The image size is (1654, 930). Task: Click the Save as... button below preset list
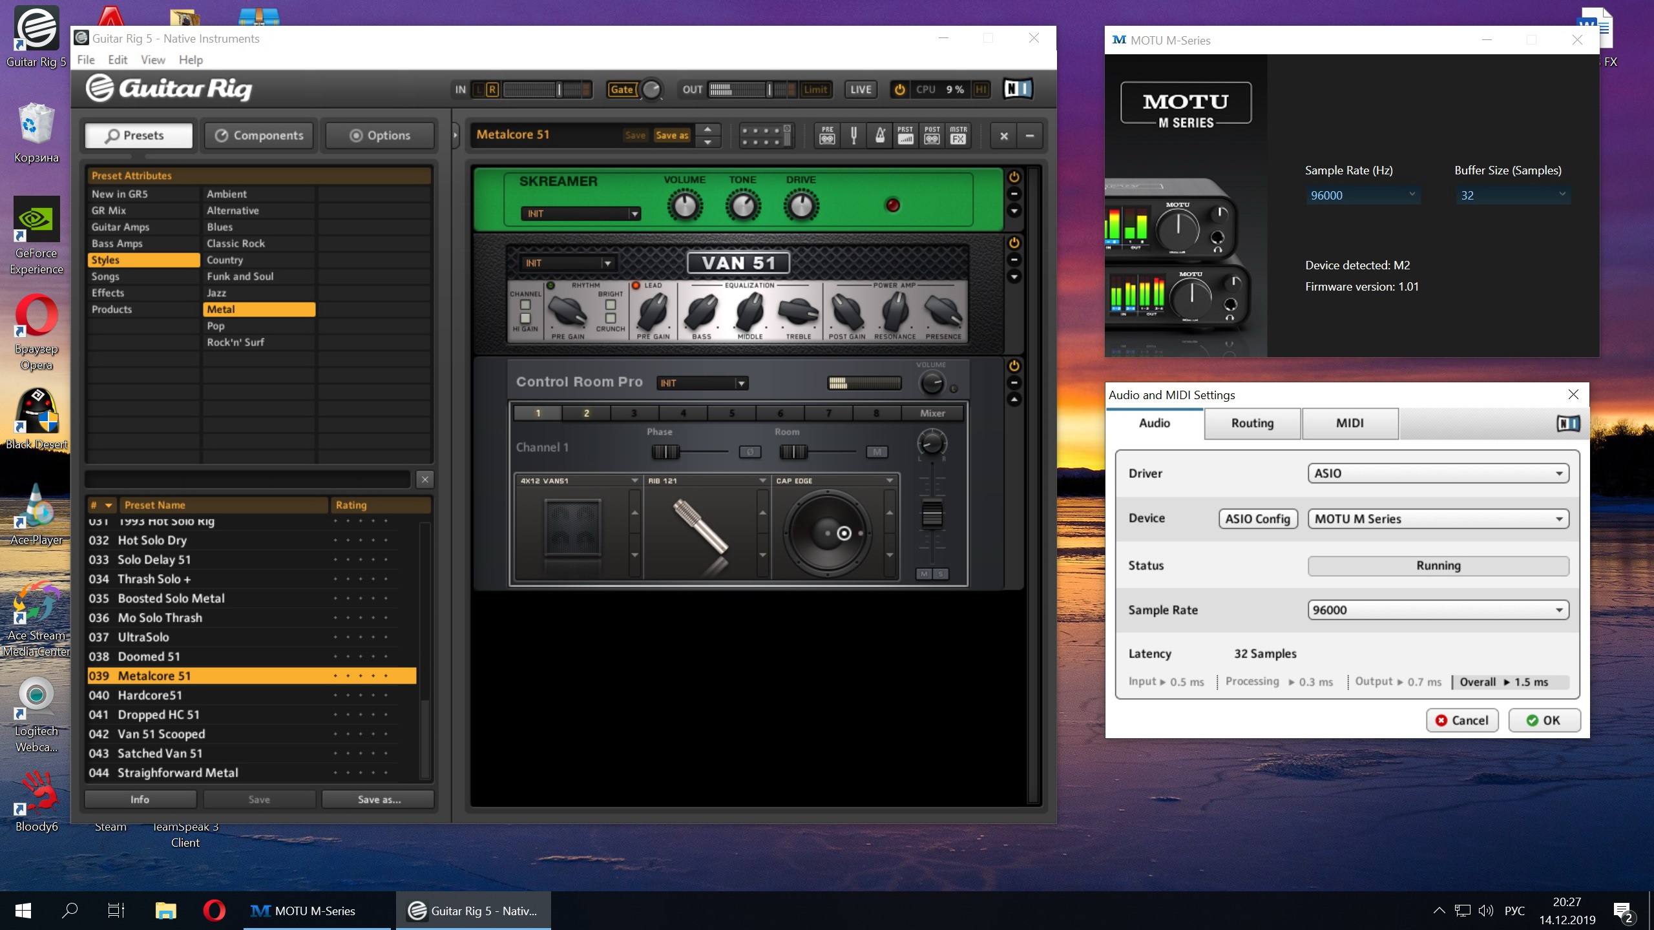tap(379, 800)
